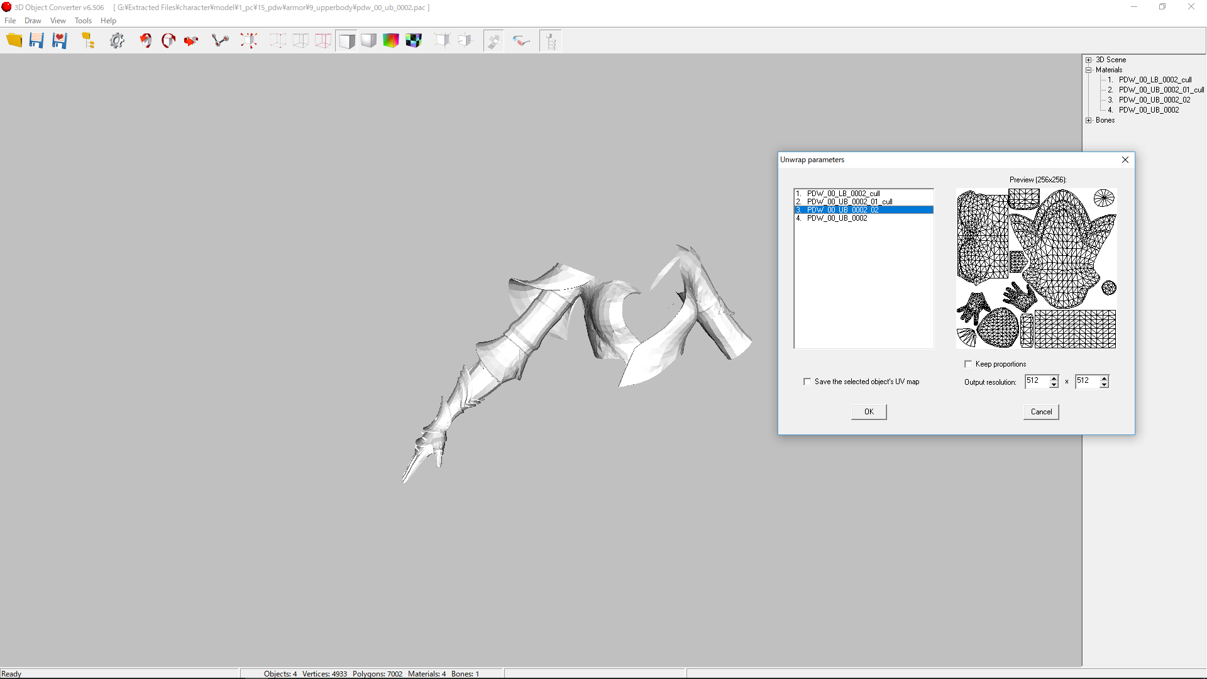The width and height of the screenshot is (1207, 679).
Task: Open the Tools menu
Action: click(x=83, y=21)
